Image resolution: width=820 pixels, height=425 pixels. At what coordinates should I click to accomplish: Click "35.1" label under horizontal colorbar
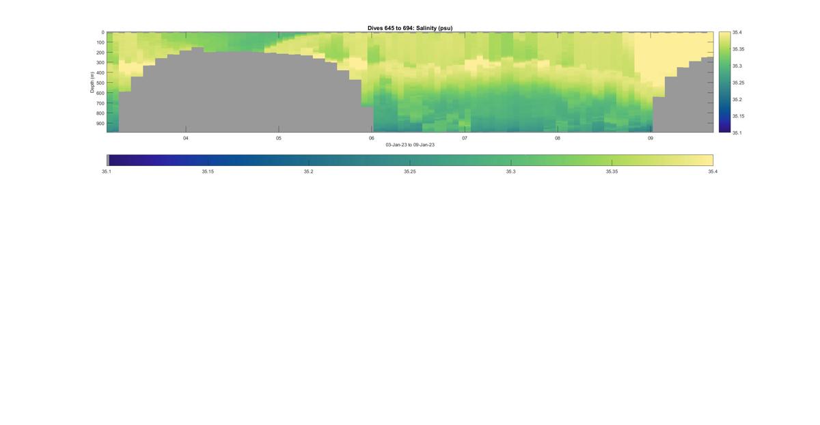pyautogui.click(x=107, y=172)
